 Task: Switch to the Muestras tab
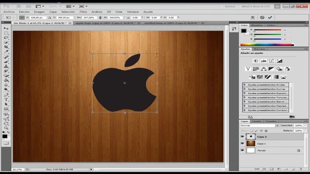tap(257, 25)
